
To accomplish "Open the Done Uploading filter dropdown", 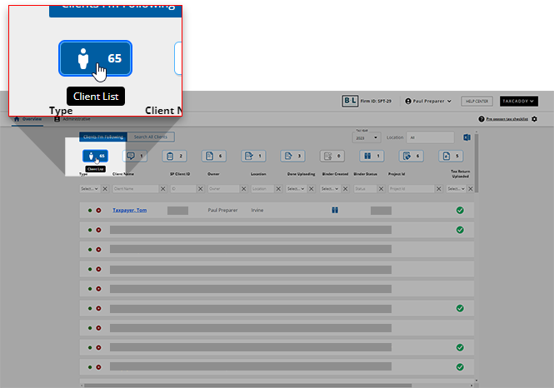I will 296,189.
